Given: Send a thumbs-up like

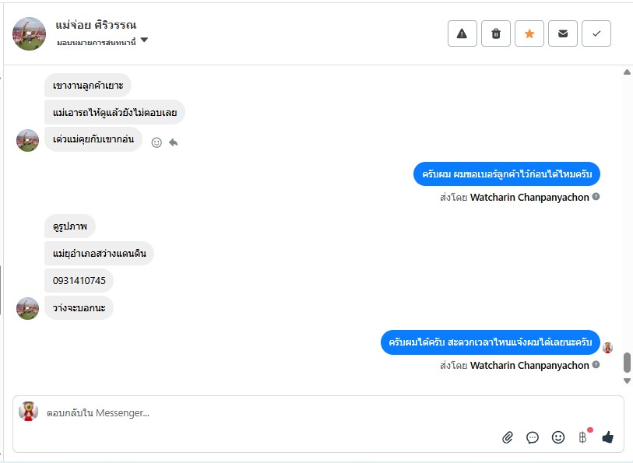Looking at the screenshot, I should click(x=607, y=437).
